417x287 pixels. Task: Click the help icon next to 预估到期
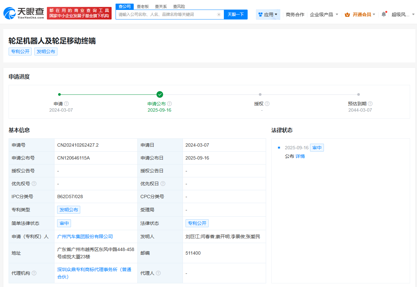pos(370,103)
